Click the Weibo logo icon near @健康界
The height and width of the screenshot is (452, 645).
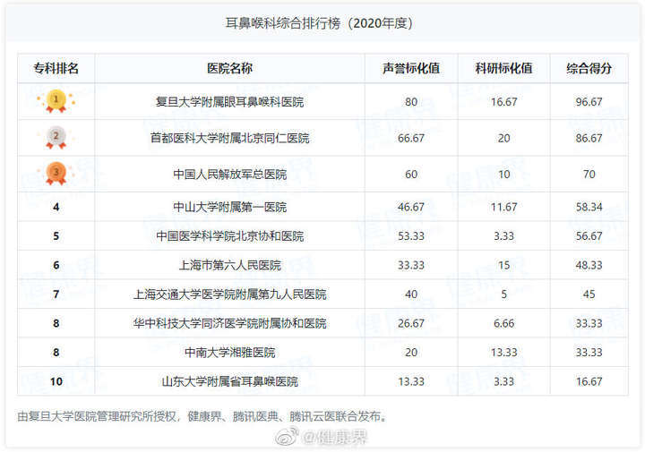tap(288, 437)
